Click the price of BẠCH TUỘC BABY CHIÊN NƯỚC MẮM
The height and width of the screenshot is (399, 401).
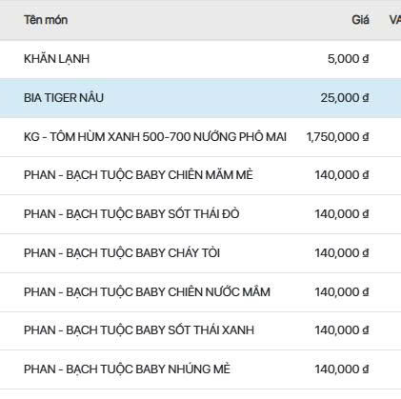[342, 292]
